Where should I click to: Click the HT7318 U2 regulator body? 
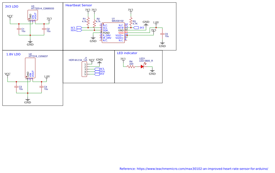coord(30,68)
